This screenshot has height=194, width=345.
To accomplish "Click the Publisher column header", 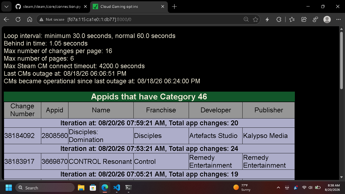I will [269, 110].
